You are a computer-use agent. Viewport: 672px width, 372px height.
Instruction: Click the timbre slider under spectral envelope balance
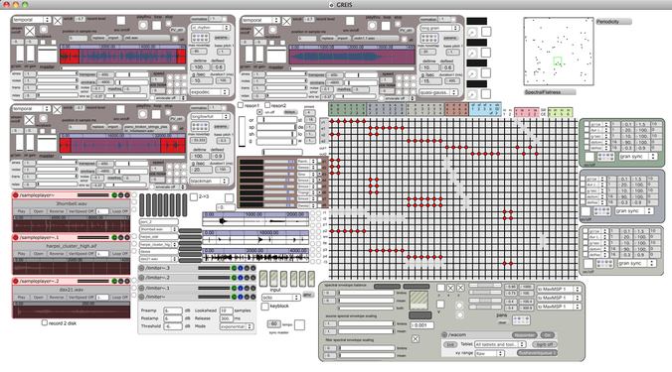click(x=366, y=293)
